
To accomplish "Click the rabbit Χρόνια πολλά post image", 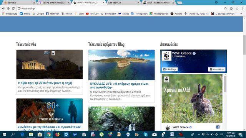I will pos(192,99).
